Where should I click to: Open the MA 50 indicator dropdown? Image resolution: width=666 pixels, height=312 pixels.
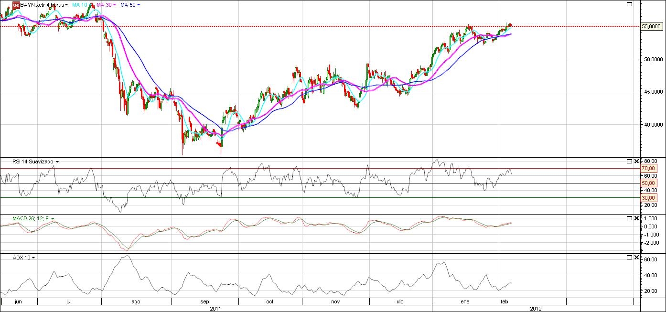pyautogui.click(x=139, y=5)
